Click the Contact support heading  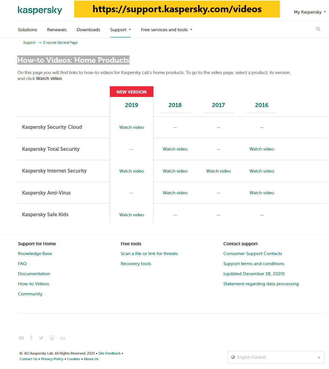click(240, 244)
